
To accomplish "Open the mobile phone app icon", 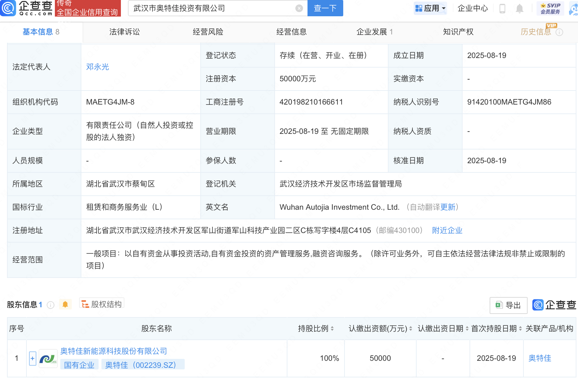I will pos(502,9).
